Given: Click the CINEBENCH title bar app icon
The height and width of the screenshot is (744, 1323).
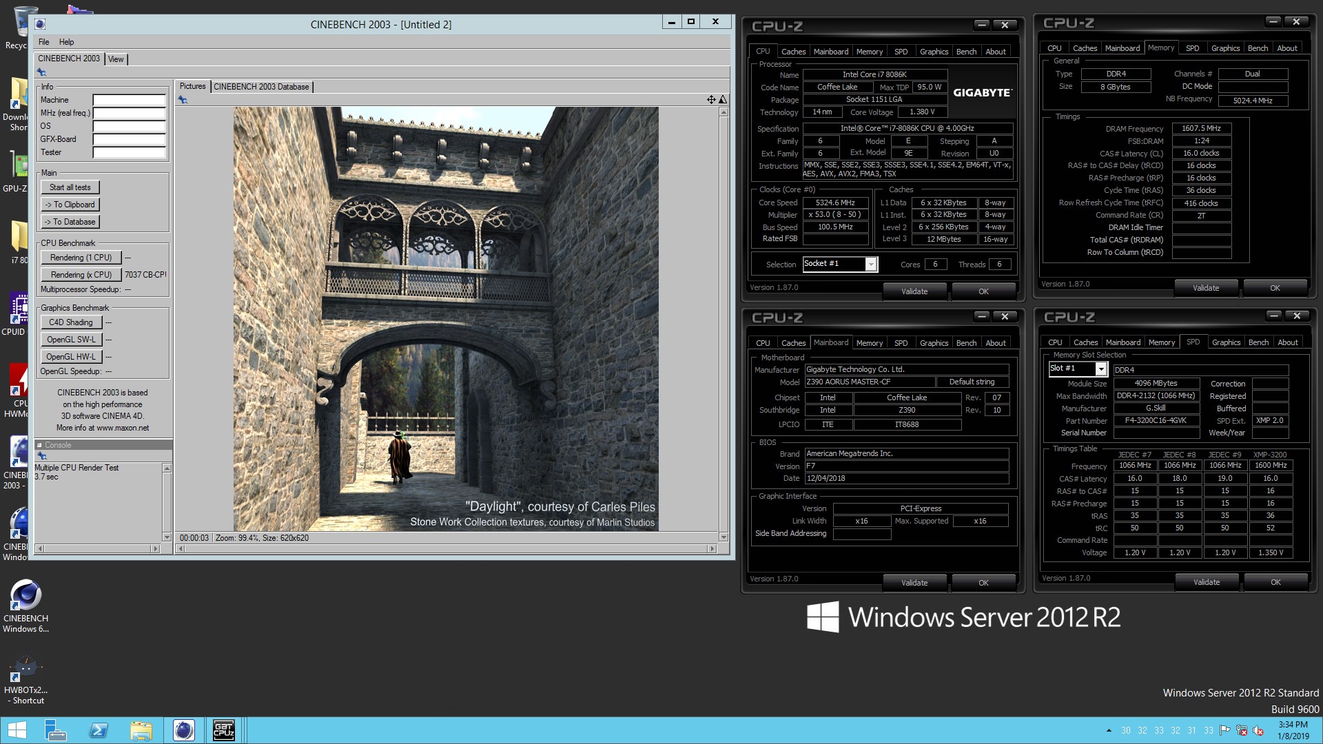Looking at the screenshot, I should click(40, 24).
